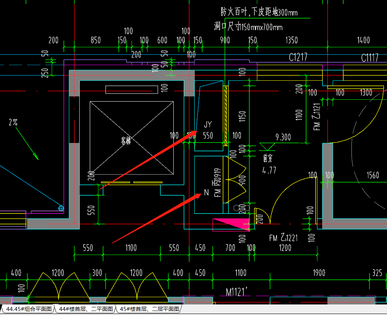The width and height of the screenshot is (387, 315).
Task: Click the 客梯 elevator label
Action: [x=126, y=141]
